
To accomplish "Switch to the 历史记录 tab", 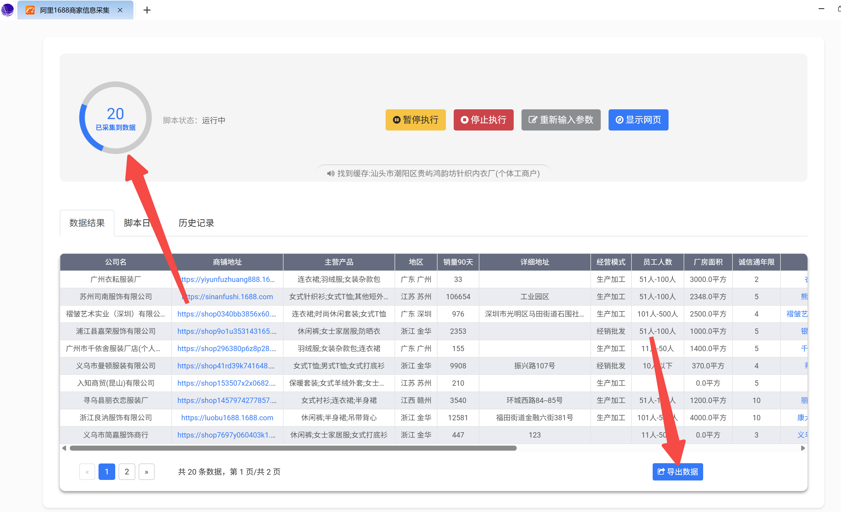I will pos(196,223).
